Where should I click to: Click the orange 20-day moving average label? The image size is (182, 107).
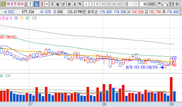(22, 18)
